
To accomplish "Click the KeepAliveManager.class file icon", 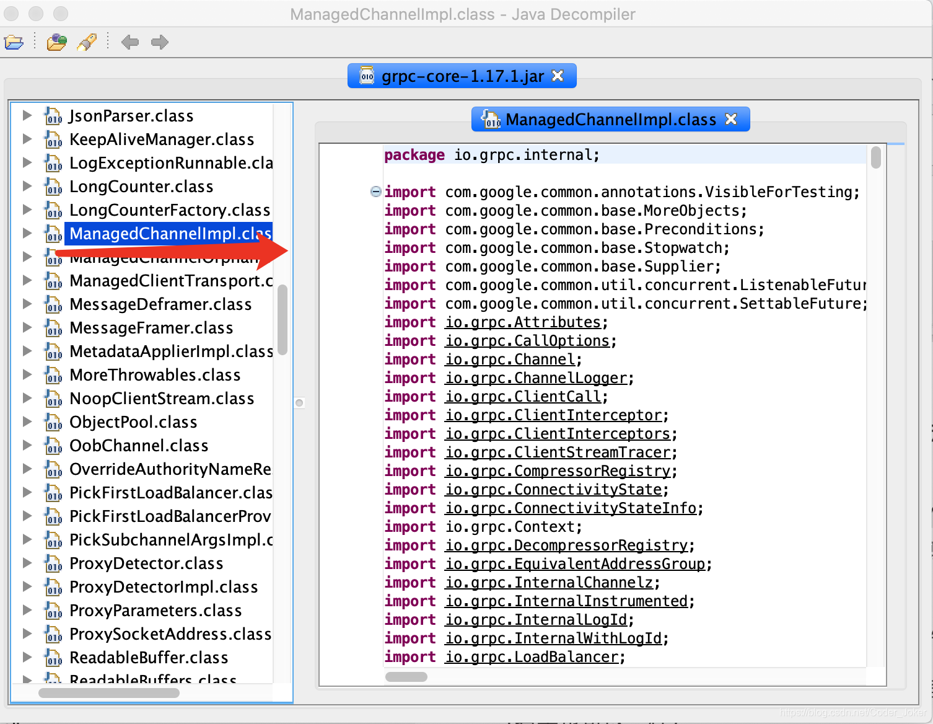I will (x=53, y=139).
